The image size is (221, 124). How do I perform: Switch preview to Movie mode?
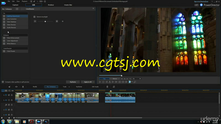[115, 79]
